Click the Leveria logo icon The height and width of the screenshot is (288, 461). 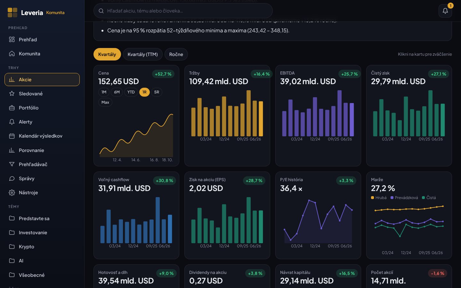(12, 12)
